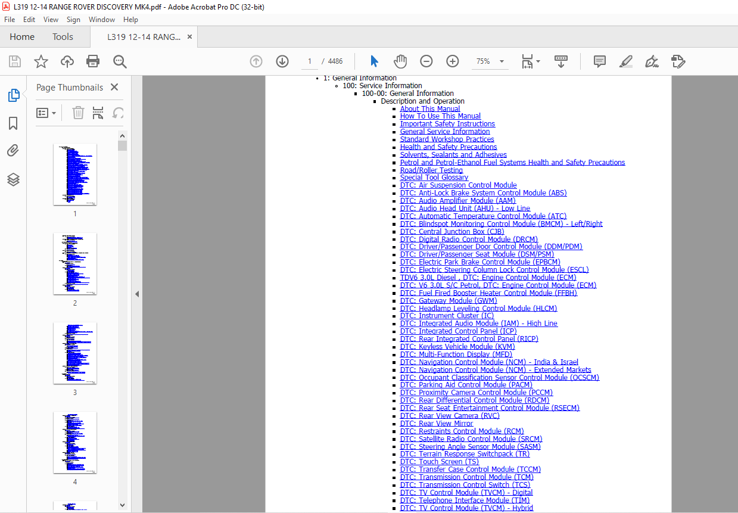Toggle the read mode keyboard icon
738x513 pixels.
click(x=560, y=61)
